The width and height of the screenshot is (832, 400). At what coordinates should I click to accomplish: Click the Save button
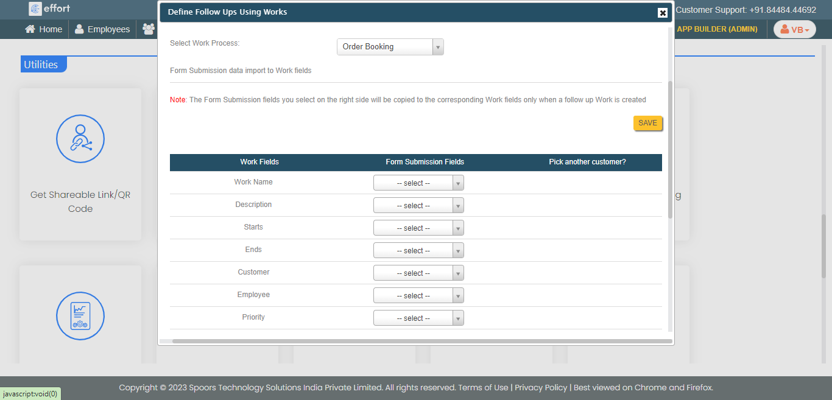tap(647, 123)
